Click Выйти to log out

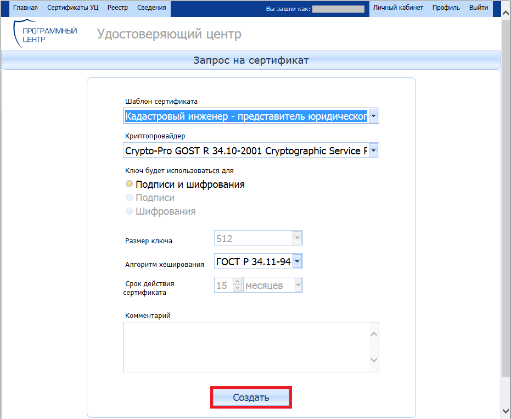pos(479,8)
